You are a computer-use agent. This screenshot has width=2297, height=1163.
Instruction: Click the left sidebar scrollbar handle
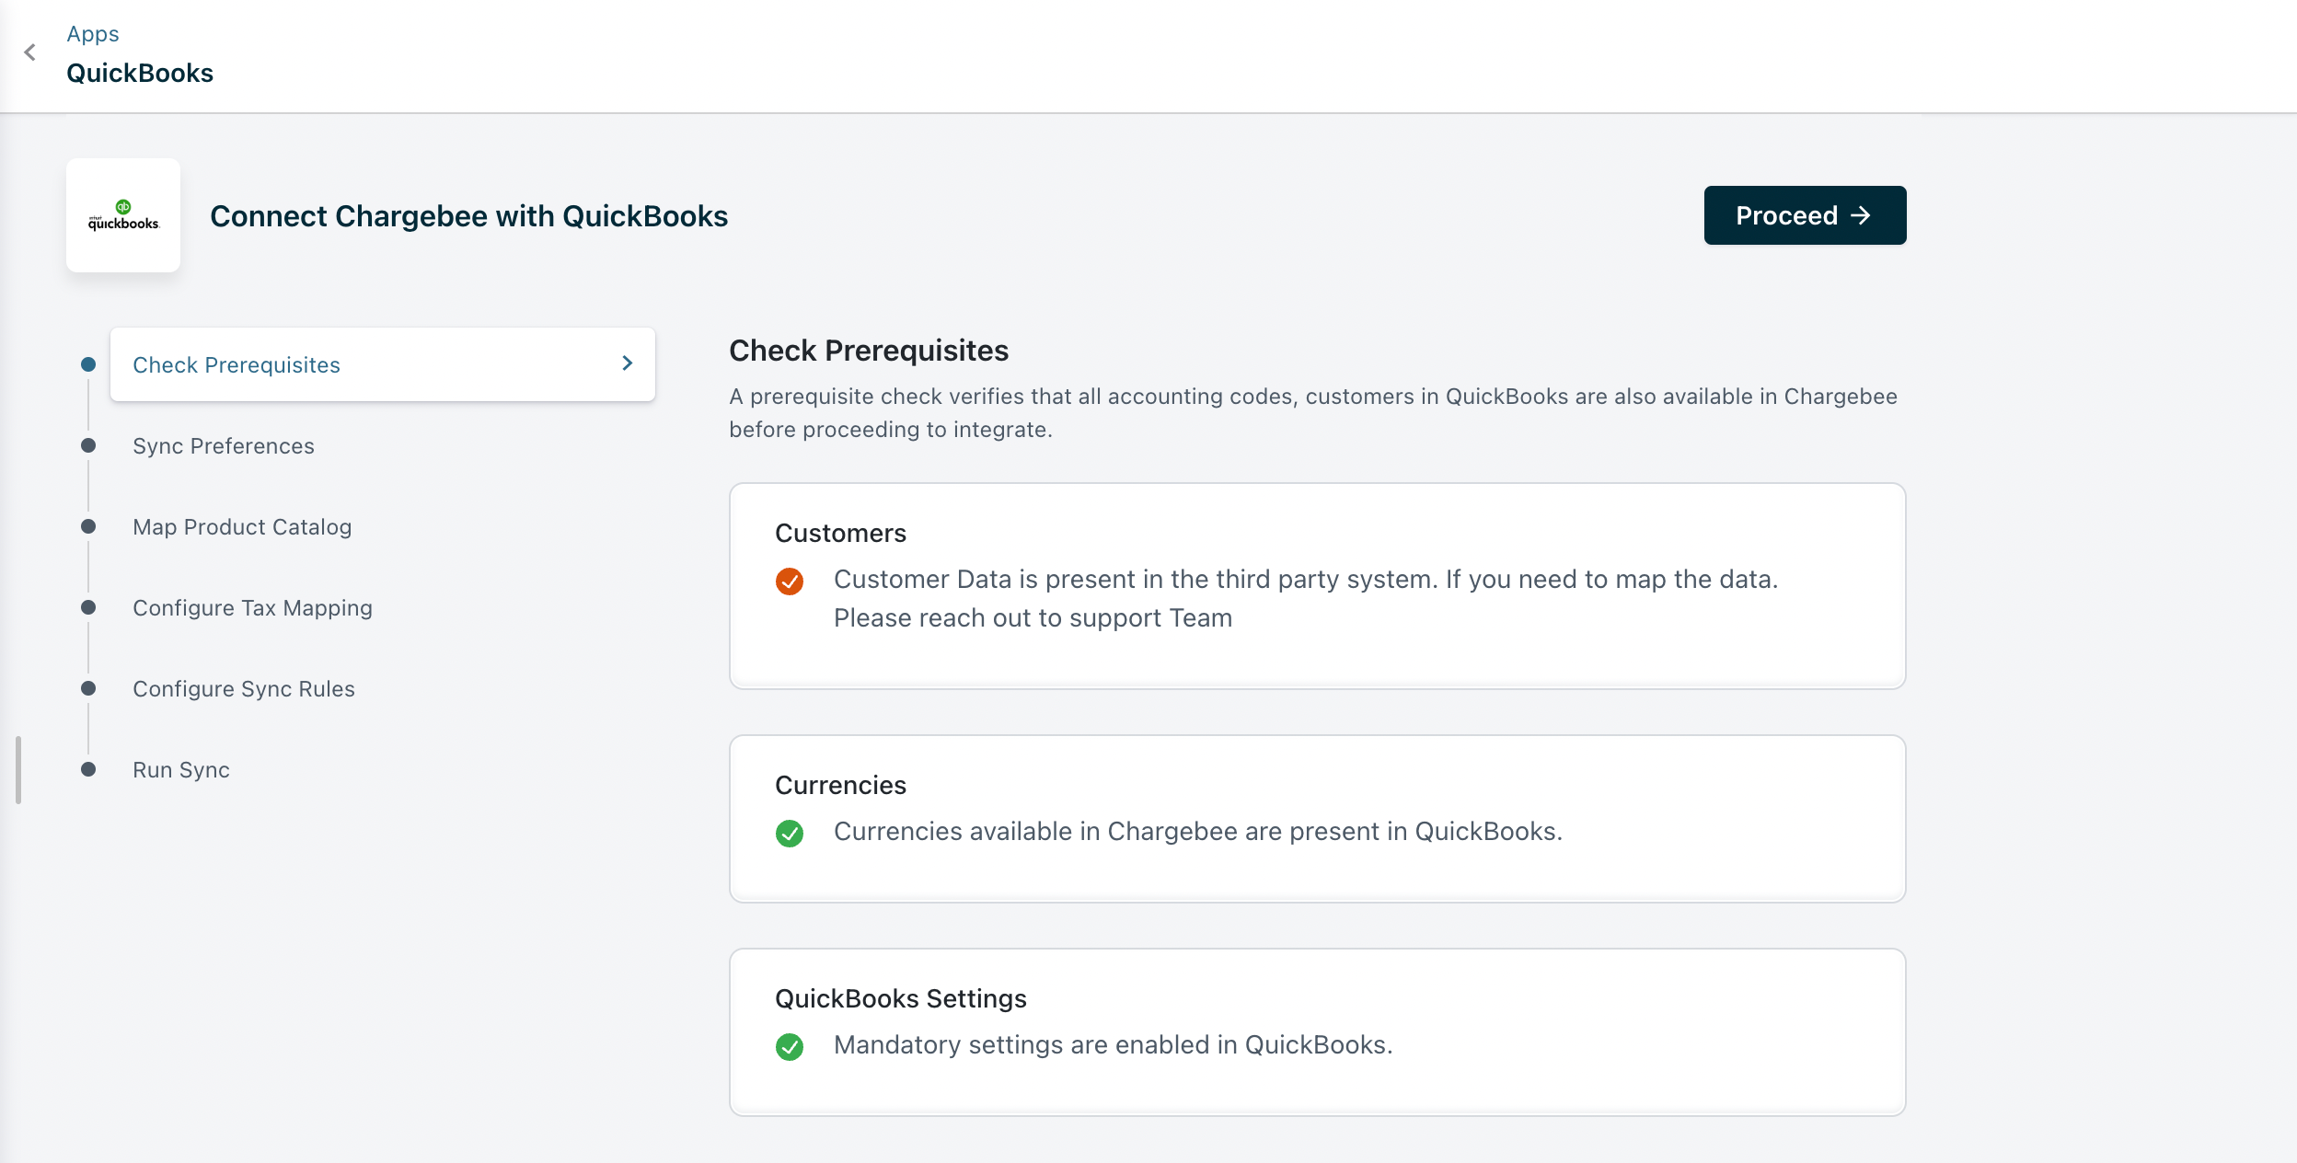click(18, 769)
